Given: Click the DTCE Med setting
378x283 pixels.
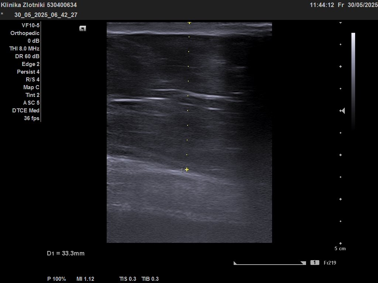Looking at the screenshot, I should [26, 111].
